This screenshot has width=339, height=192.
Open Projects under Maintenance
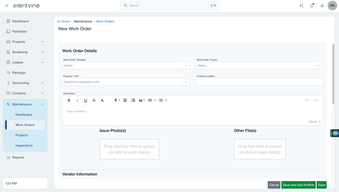[x=22, y=136]
